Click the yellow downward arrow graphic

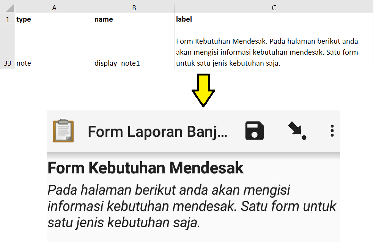tap(203, 90)
